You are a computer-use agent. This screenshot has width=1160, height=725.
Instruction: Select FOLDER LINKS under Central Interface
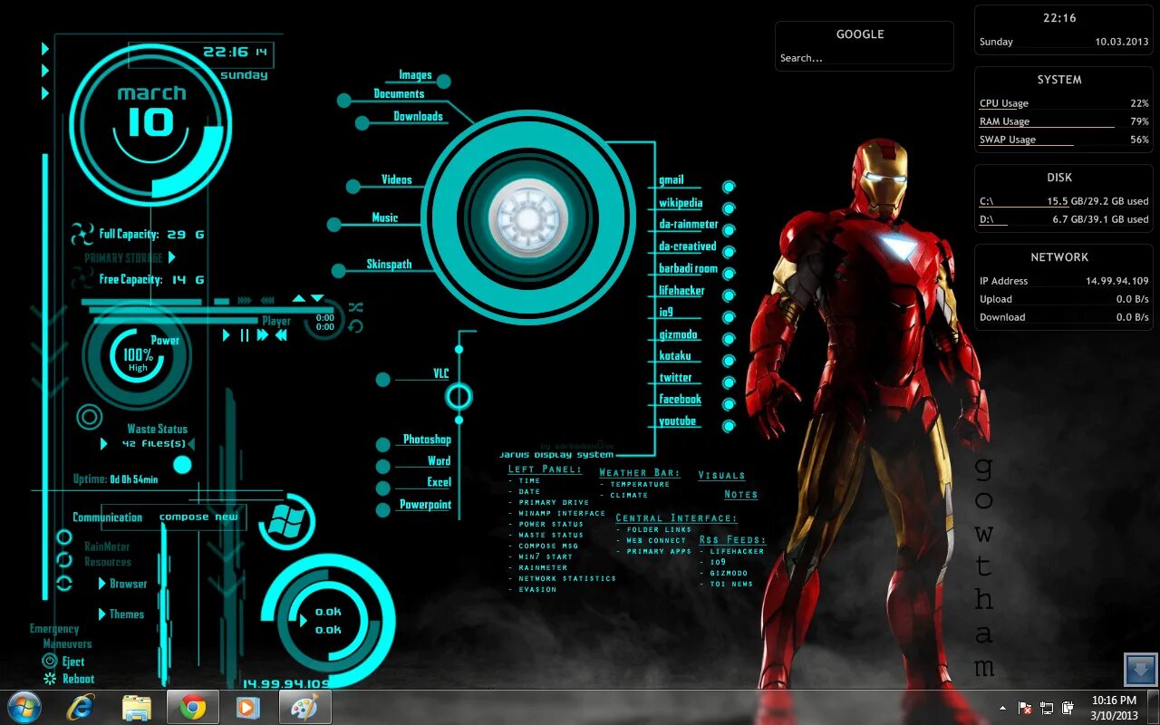659,529
